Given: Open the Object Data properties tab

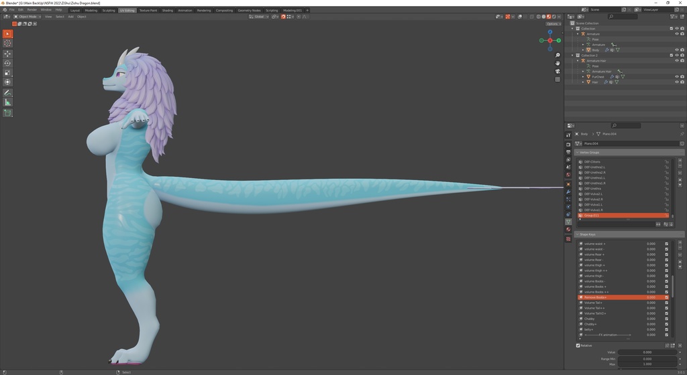Looking at the screenshot, I should point(568,222).
